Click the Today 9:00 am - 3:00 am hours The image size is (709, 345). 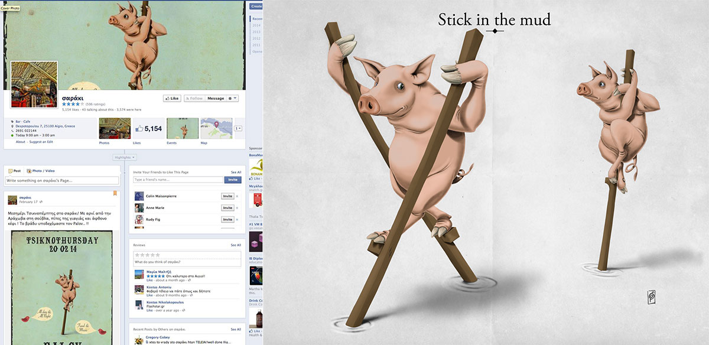pos(35,135)
